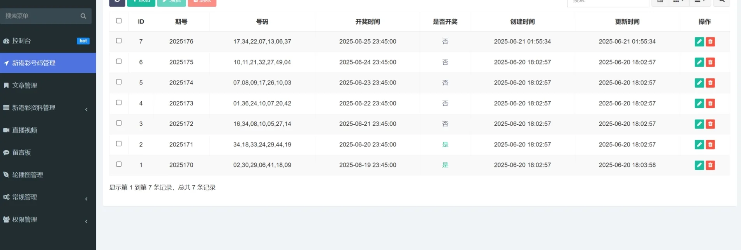Delete the record with period 2025171

710,145
